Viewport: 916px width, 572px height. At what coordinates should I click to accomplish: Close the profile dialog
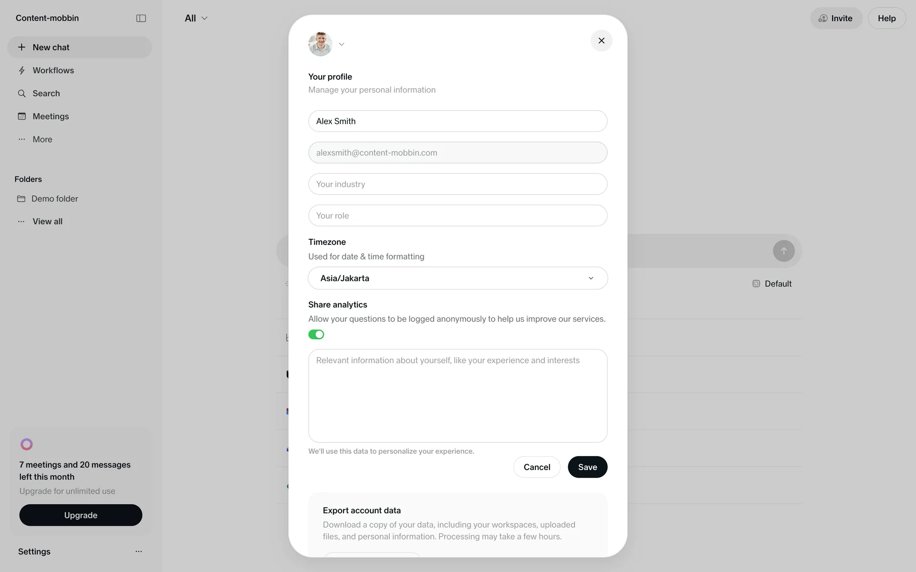(x=601, y=41)
